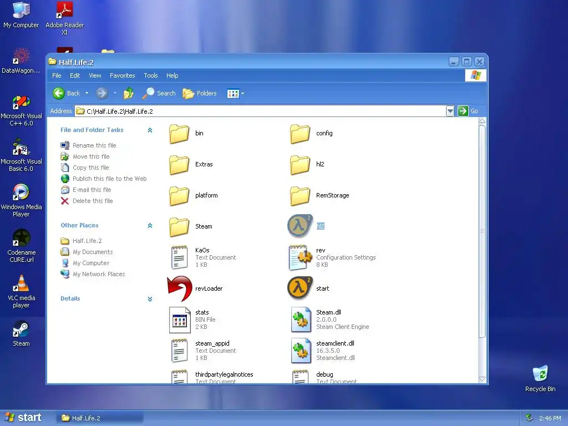
Task: Click Copy this file link
Action: (x=90, y=168)
